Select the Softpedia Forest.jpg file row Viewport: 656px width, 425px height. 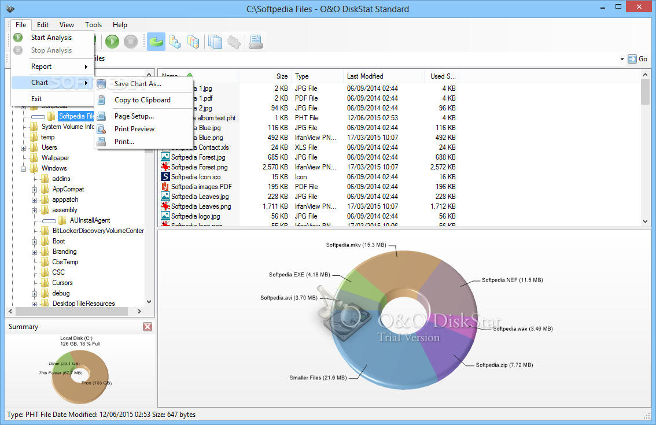coord(309,157)
